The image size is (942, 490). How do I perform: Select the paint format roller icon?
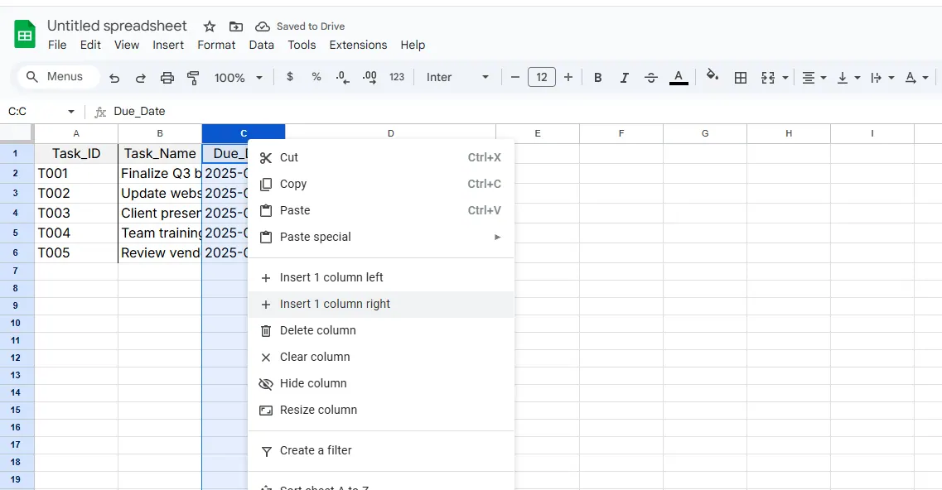(x=193, y=78)
